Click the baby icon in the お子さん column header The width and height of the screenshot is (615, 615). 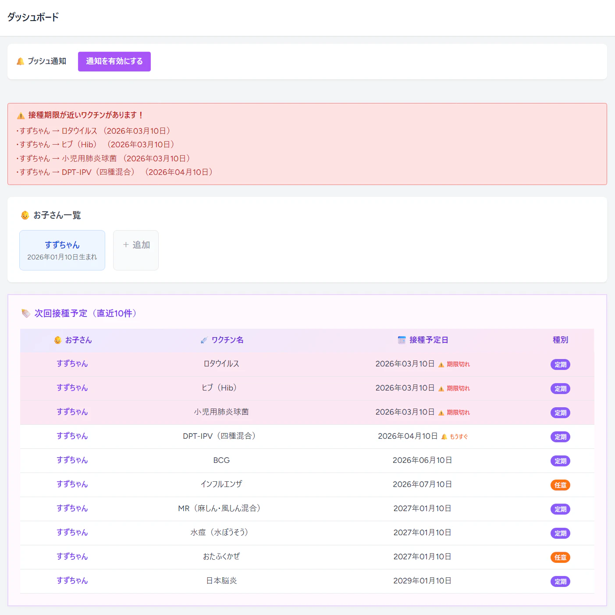(57, 340)
